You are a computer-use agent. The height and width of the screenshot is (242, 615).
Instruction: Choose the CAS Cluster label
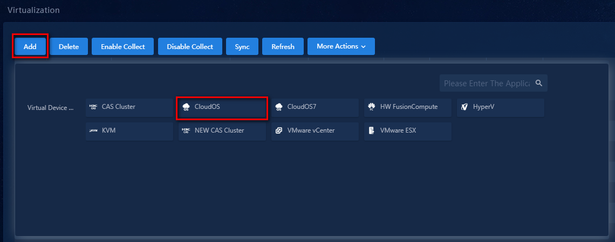pyautogui.click(x=119, y=106)
